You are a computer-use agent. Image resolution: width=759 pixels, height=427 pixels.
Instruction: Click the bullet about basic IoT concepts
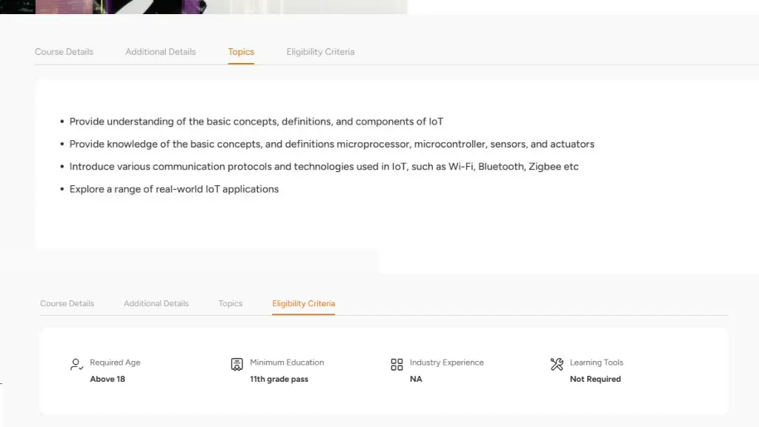(256, 122)
